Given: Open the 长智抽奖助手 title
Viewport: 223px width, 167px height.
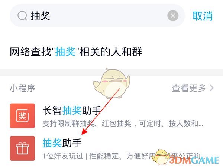Looking at the screenshot, I should (x=72, y=110).
